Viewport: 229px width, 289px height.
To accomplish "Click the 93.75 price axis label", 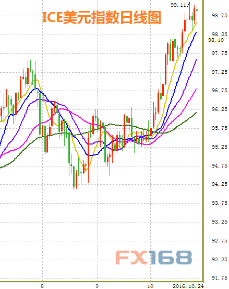I will 220,203.
